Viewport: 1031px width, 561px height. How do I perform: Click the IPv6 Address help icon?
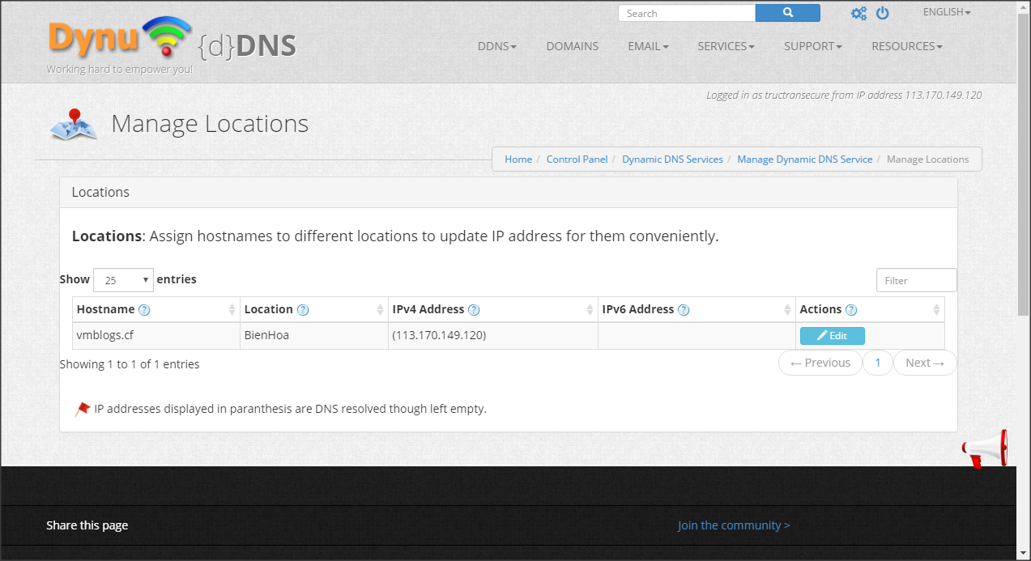tap(684, 310)
